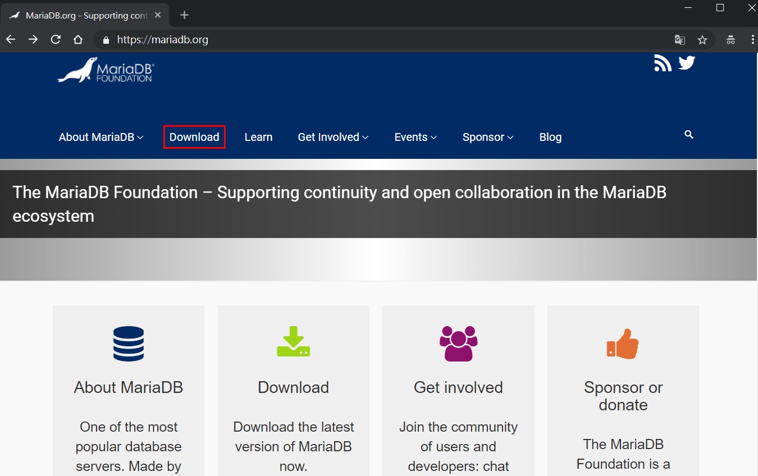Click the green download arrow icon
Screen dimensions: 758x476
click(x=293, y=344)
